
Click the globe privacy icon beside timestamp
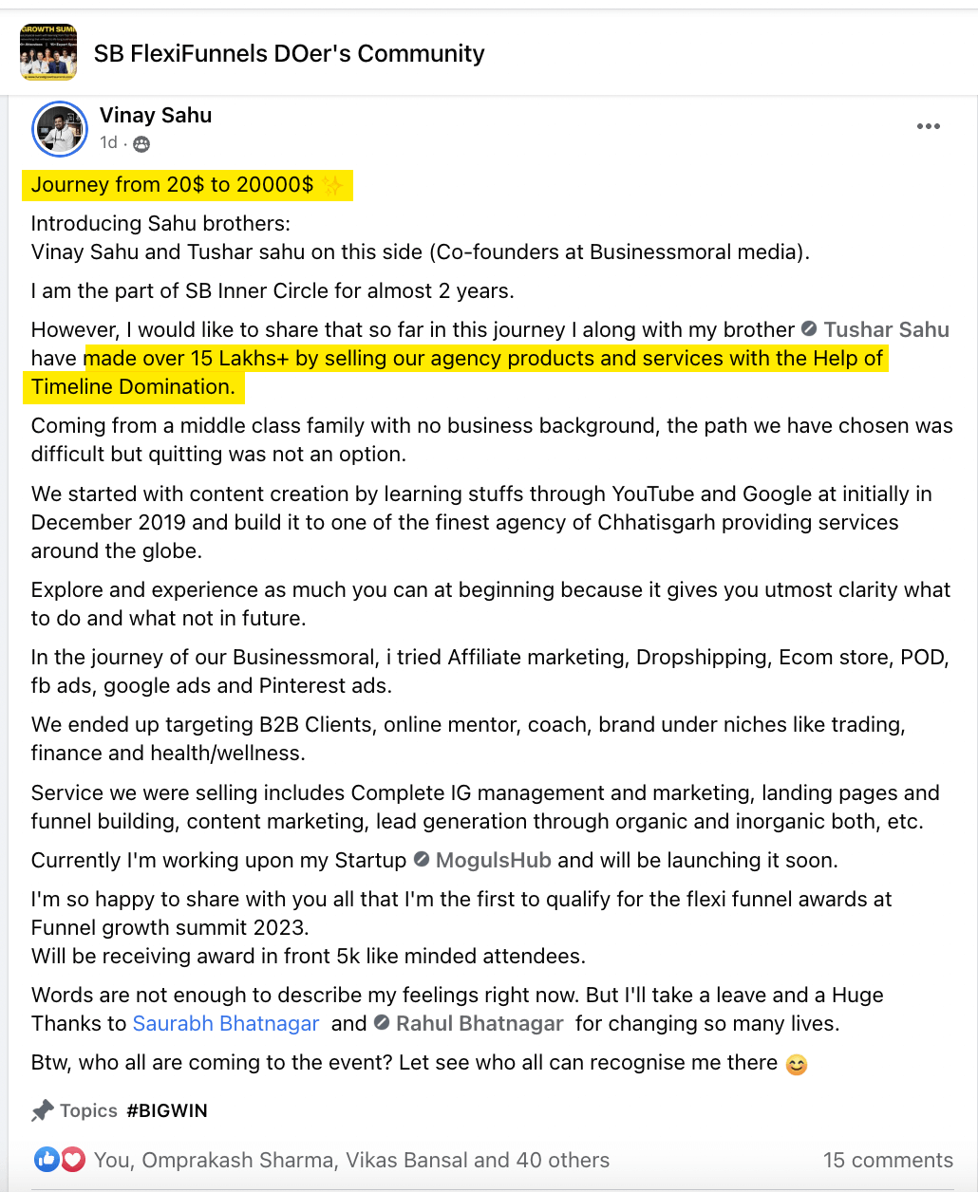click(x=141, y=143)
